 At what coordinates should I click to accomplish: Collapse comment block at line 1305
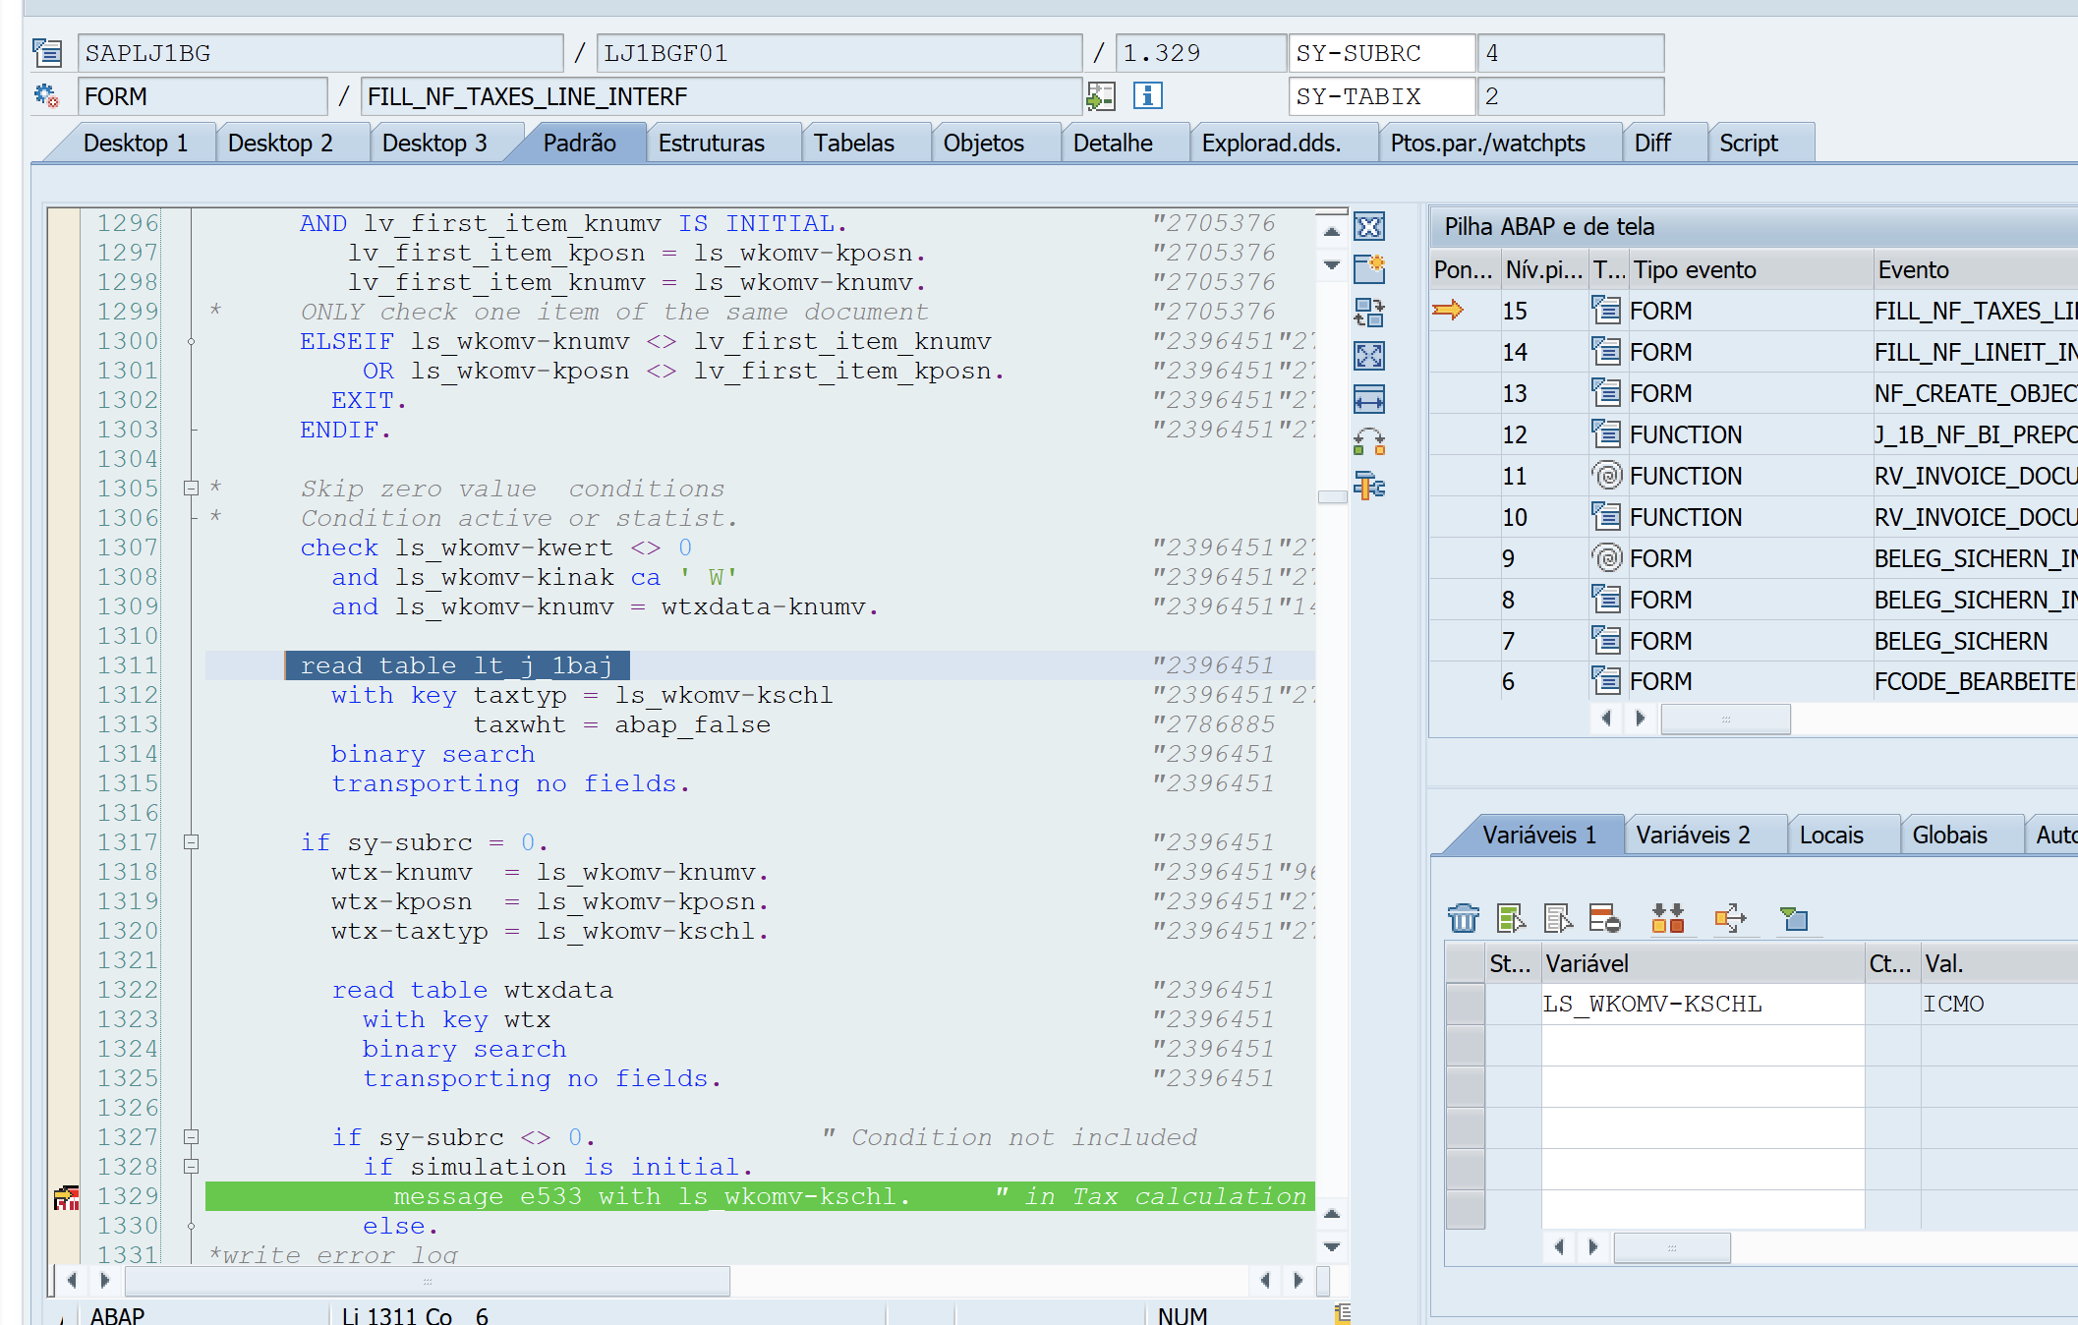pos(192,489)
